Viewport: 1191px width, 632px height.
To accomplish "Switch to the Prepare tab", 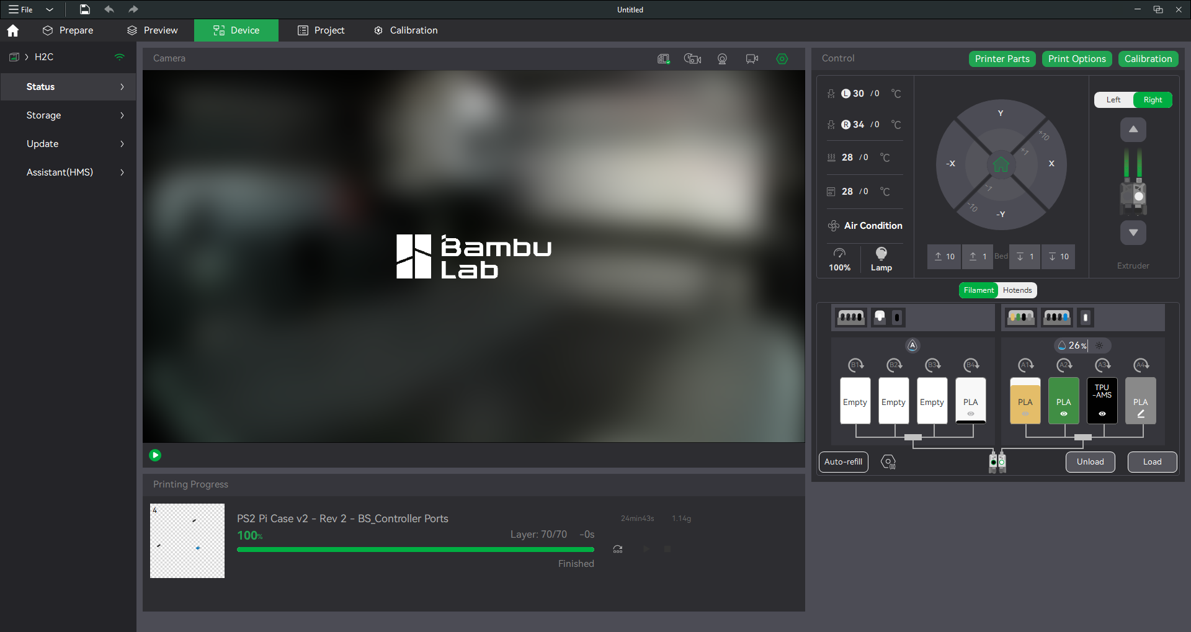I will click(68, 30).
